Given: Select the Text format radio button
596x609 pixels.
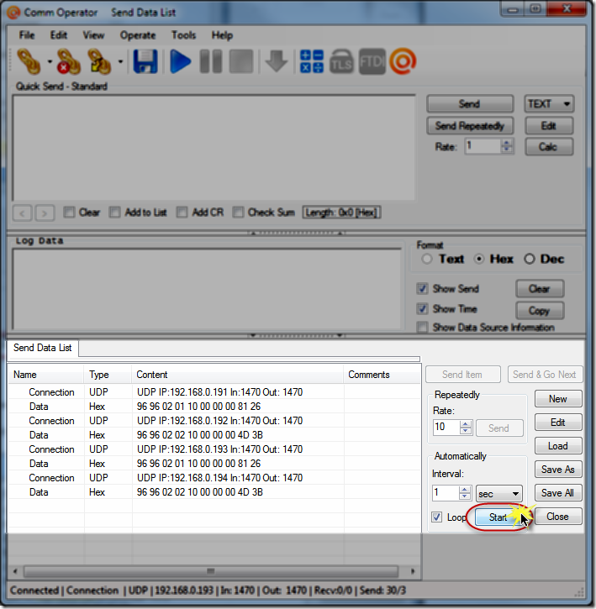Looking at the screenshot, I should (x=427, y=259).
